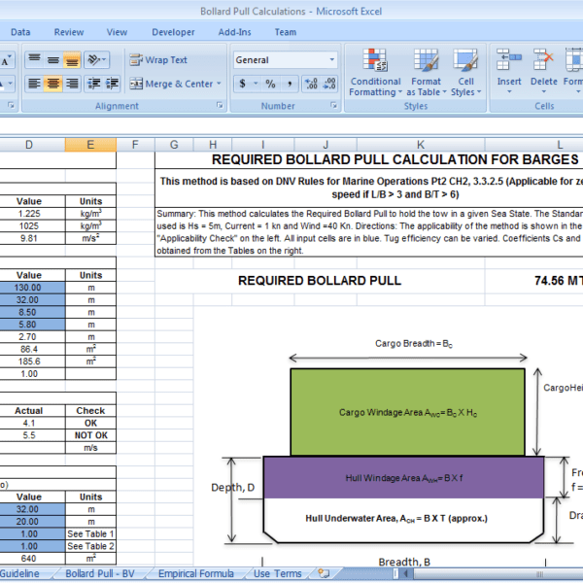Select the cell with value 5.80
The height and width of the screenshot is (583, 583).
point(32,325)
